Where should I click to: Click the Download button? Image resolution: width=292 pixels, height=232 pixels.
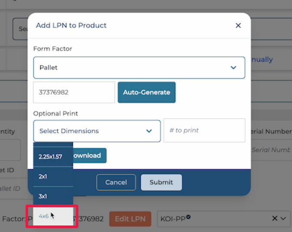(89, 156)
